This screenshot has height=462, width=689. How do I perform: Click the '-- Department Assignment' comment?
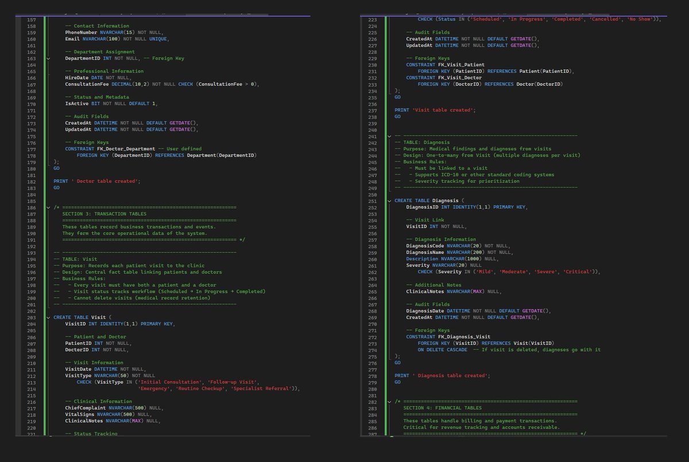coord(99,52)
